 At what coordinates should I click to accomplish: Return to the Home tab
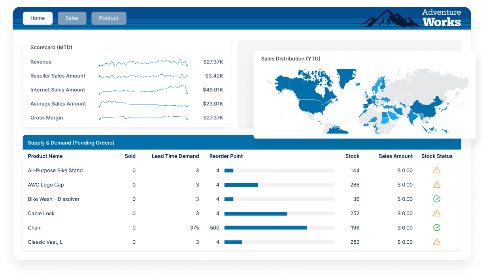(38, 18)
